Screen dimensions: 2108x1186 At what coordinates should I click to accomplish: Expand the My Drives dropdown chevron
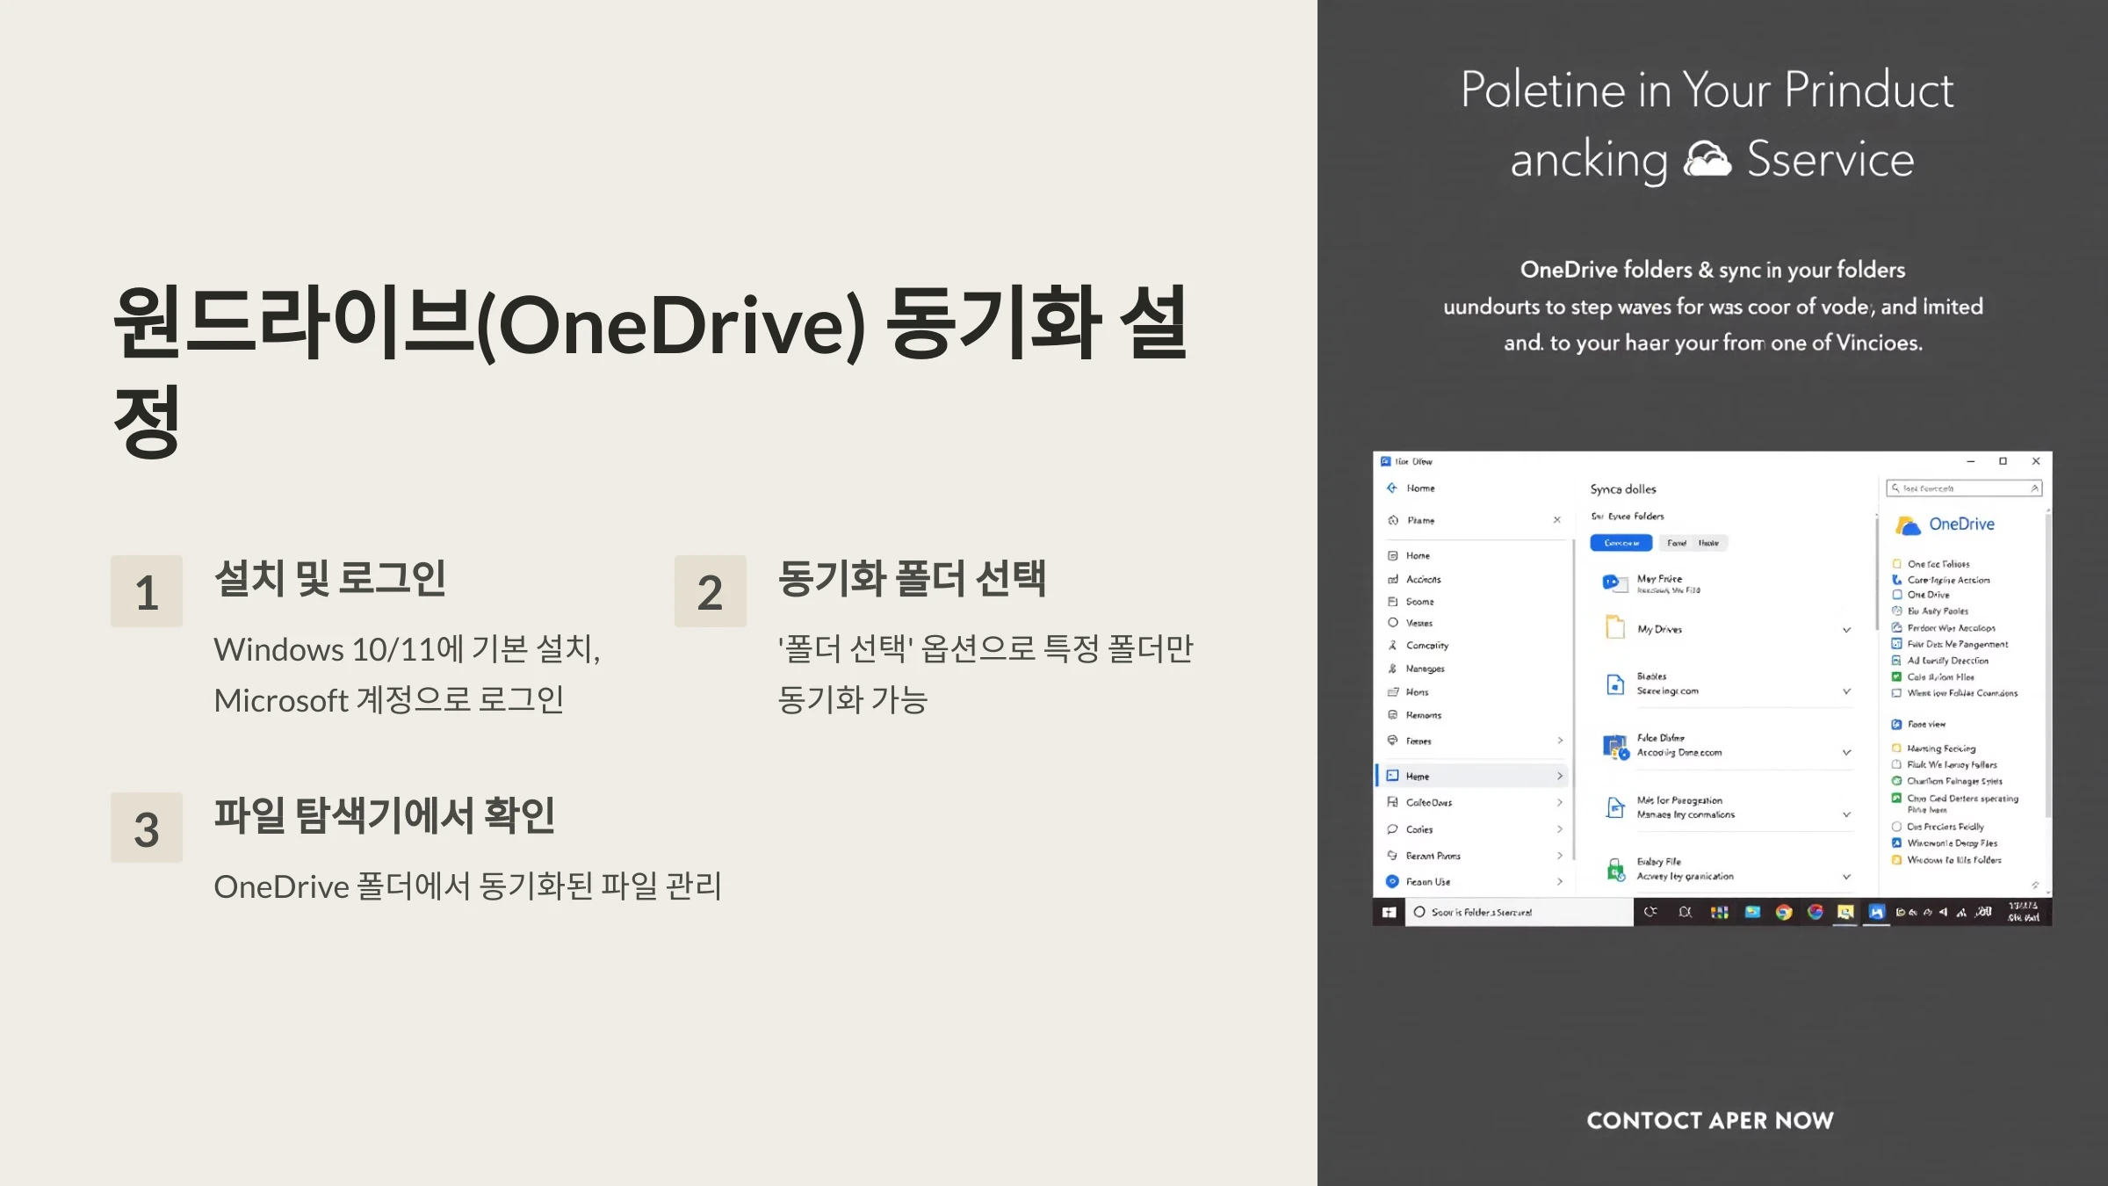click(x=1846, y=629)
